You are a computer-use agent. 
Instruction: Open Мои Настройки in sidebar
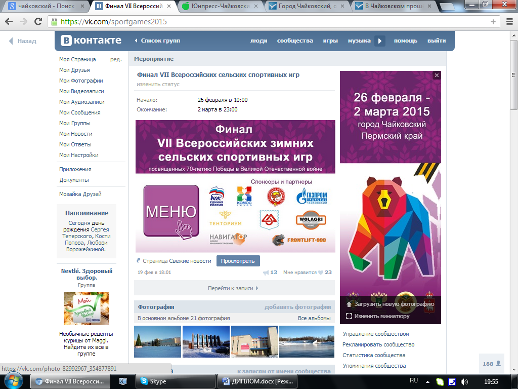pos(79,155)
